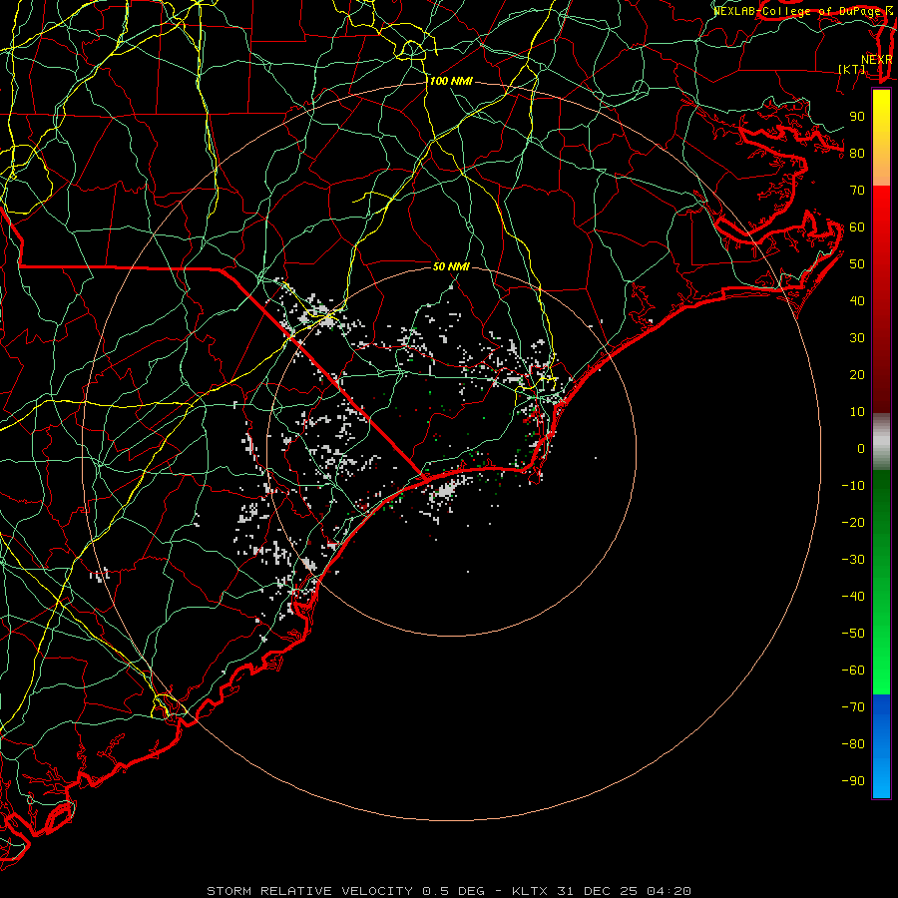This screenshot has height=898, width=898.
Task: Click the 0 value on velocity scale
Action: pyautogui.click(x=861, y=449)
